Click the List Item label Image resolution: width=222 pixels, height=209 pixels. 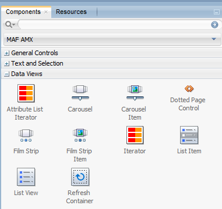(x=189, y=151)
